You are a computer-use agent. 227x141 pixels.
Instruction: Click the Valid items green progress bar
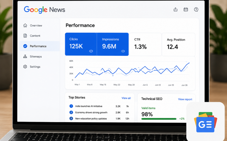point(159,119)
